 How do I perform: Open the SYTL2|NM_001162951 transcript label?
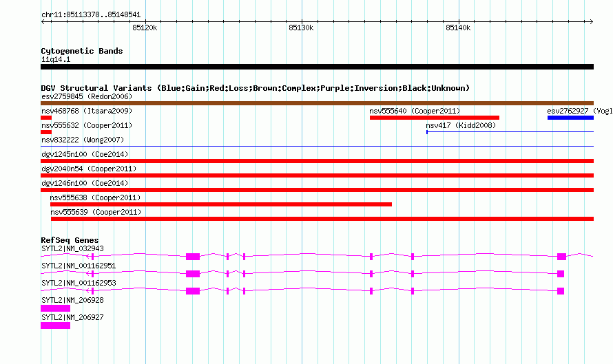coord(79,266)
